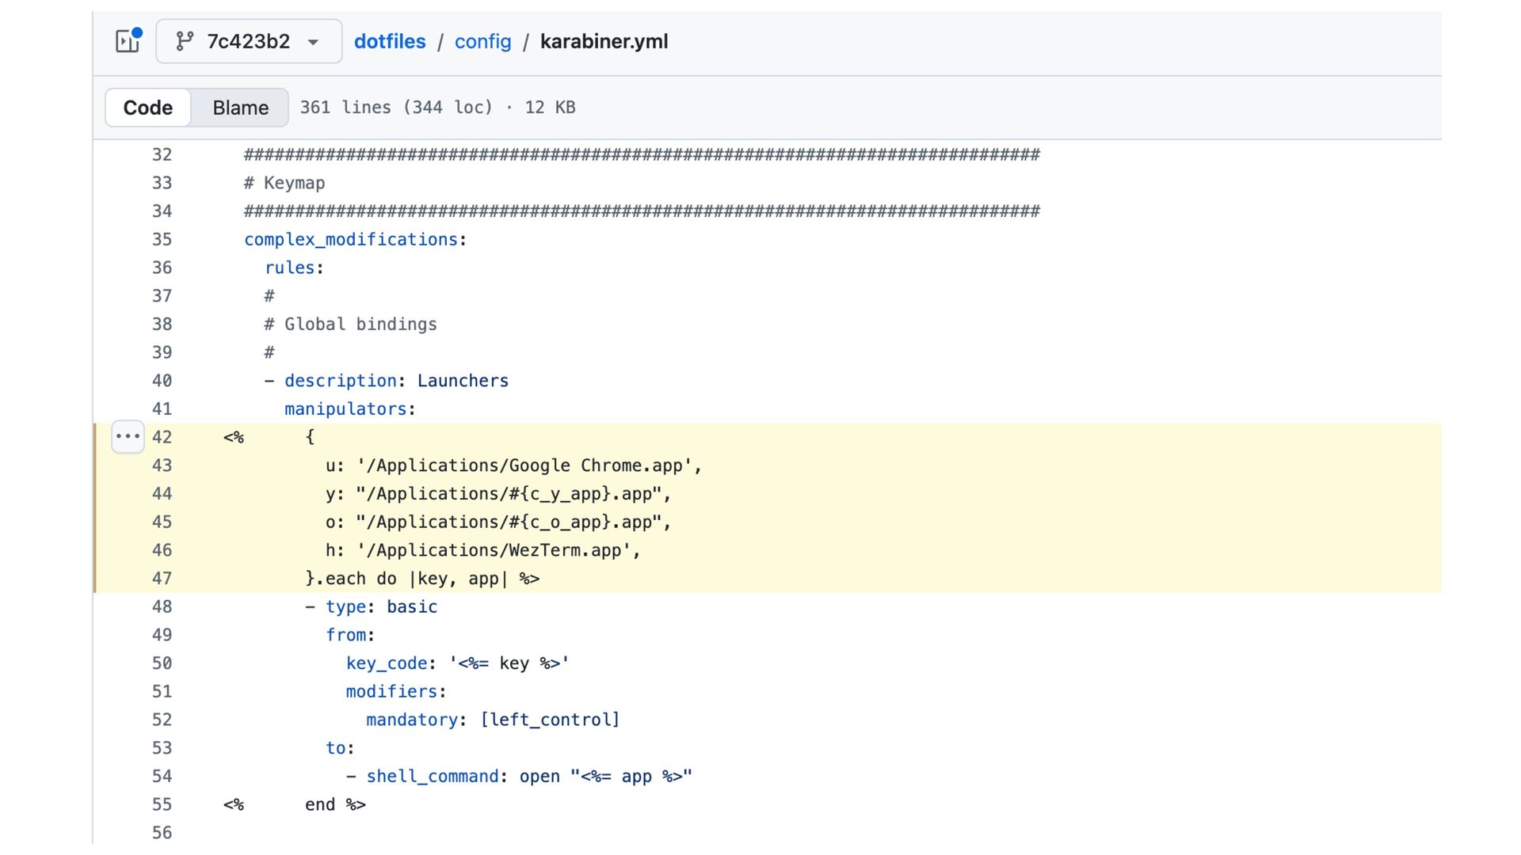Image resolution: width=1521 pixels, height=855 pixels.
Task: Open the config folder breadcrumb
Action: pyautogui.click(x=482, y=41)
